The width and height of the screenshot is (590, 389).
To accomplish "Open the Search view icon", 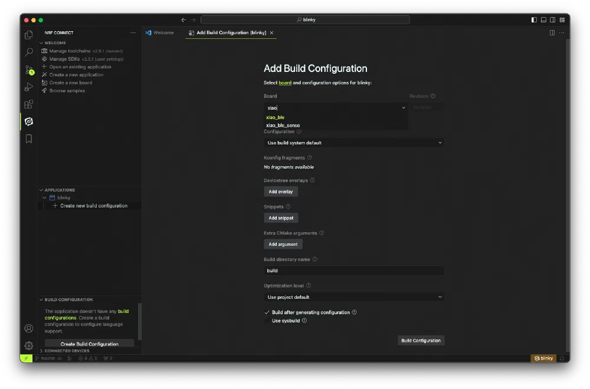I will point(28,52).
